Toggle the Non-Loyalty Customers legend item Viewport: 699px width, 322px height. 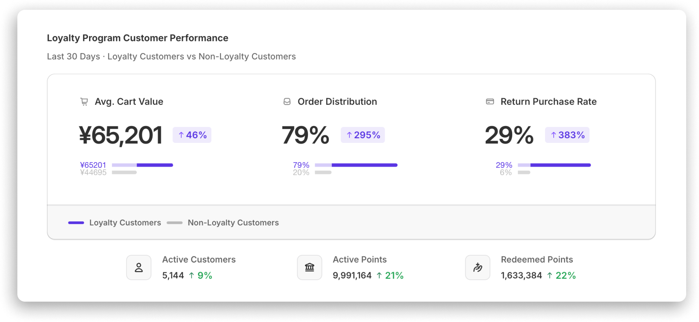[x=223, y=223]
